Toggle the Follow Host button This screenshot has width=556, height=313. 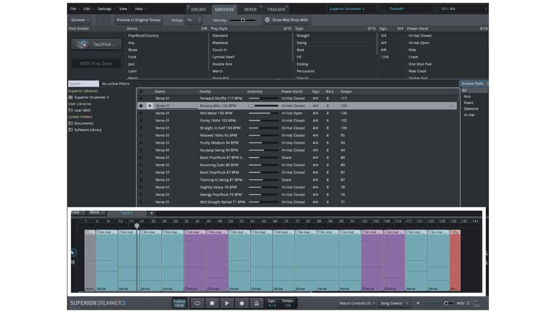point(179,303)
